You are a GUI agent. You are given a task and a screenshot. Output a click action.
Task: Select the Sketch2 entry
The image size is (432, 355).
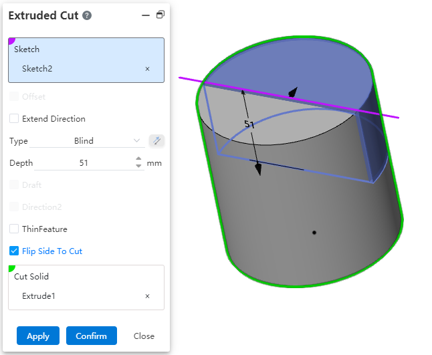[x=37, y=69]
